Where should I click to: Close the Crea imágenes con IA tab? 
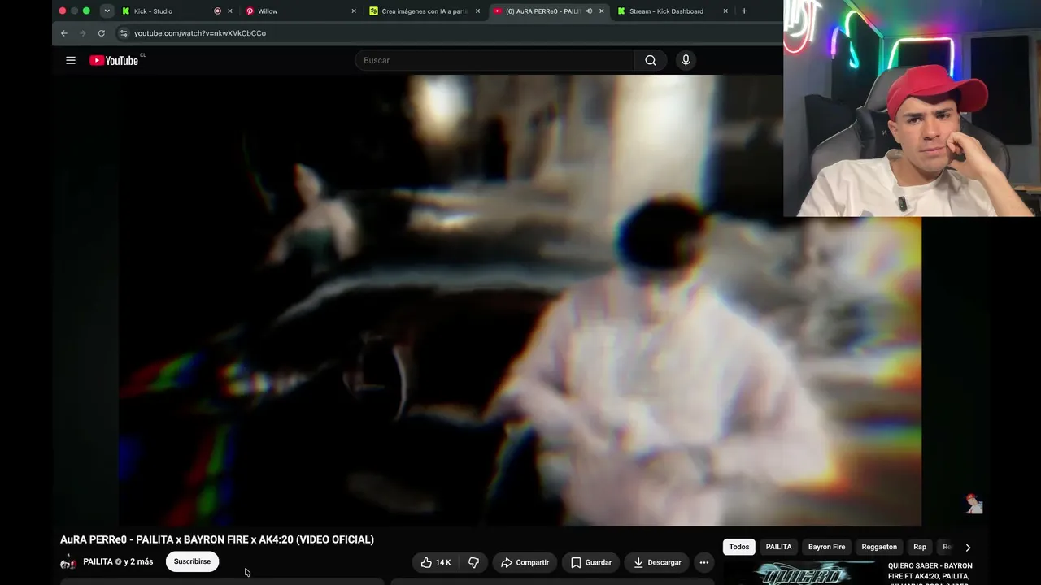point(477,11)
